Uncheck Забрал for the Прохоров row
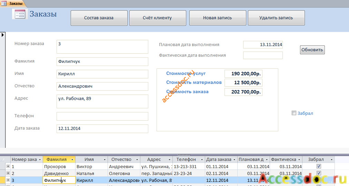This screenshot has width=349, height=186. coord(319,166)
